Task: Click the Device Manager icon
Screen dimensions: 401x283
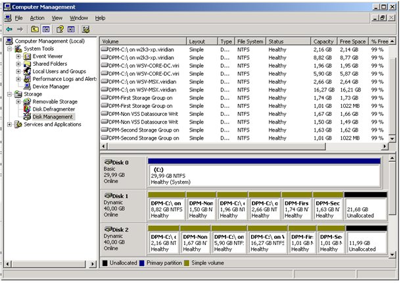Action: (27, 87)
